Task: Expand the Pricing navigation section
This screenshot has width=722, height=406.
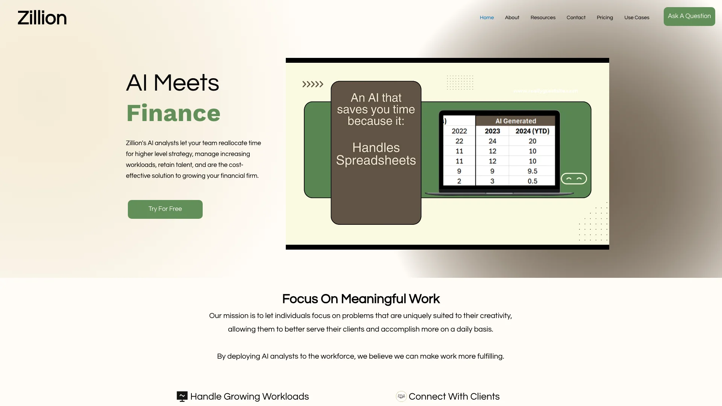Action: tap(604, 17)
